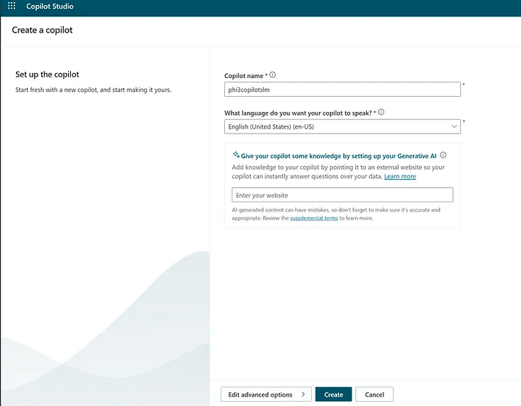
Task: Click the Copilot name input field
Action: pyautogui.click(x=342, y=90)
